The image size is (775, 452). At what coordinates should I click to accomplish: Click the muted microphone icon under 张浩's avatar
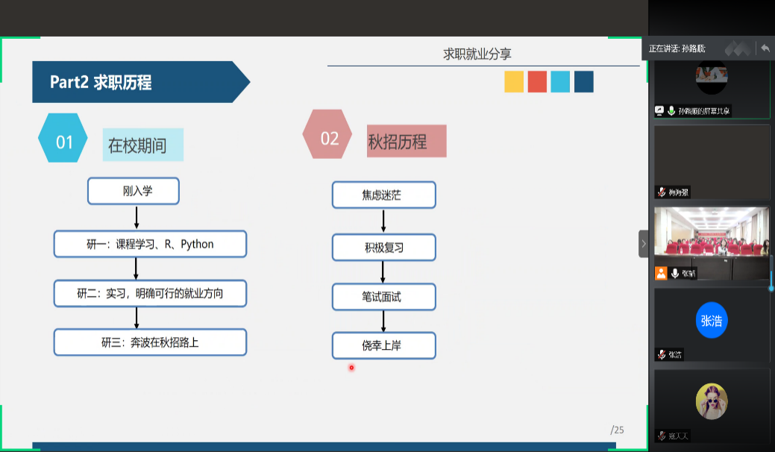(661, 354)
